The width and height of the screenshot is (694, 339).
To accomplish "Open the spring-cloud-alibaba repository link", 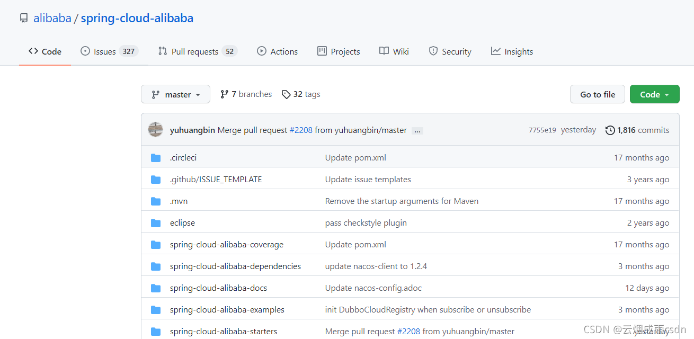I will tap(137, 19).
